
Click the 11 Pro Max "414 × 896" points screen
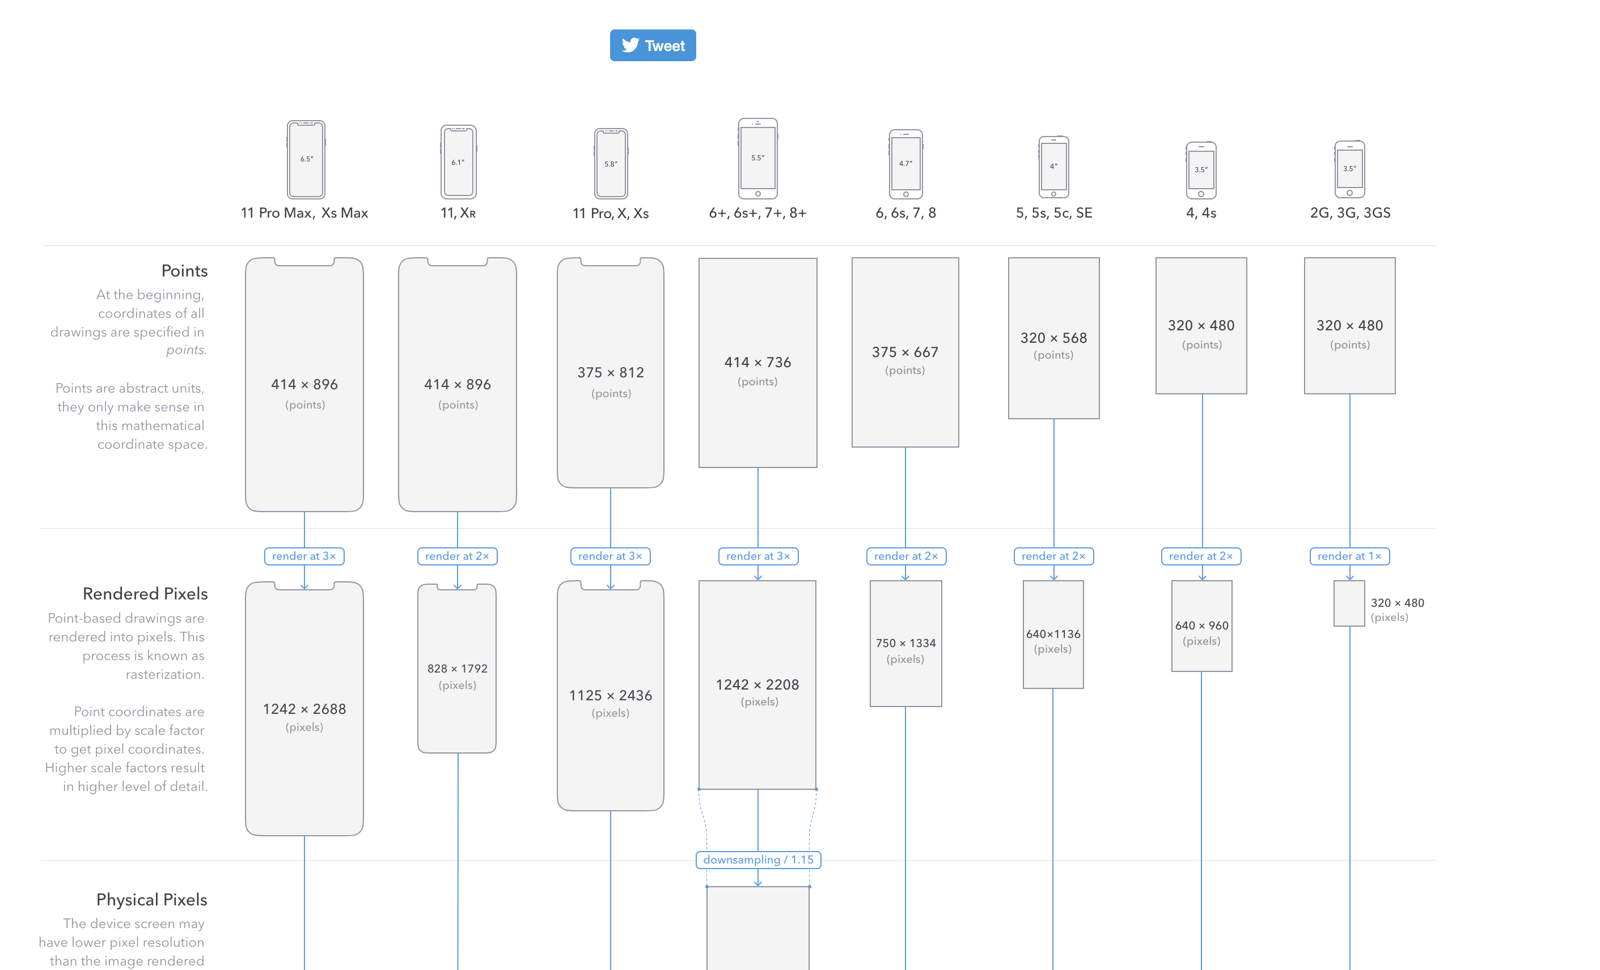(304, 385)
